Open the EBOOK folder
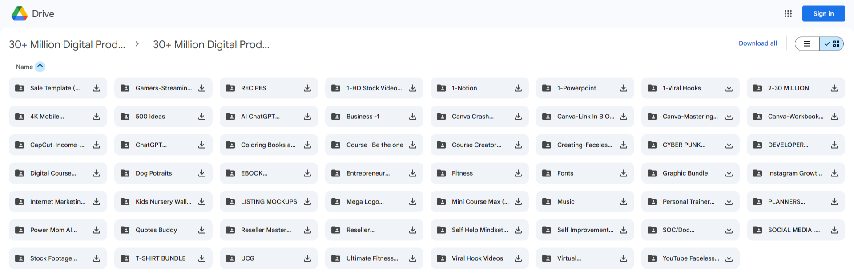This screenshot has width=854, height=278. coord(269,173)
